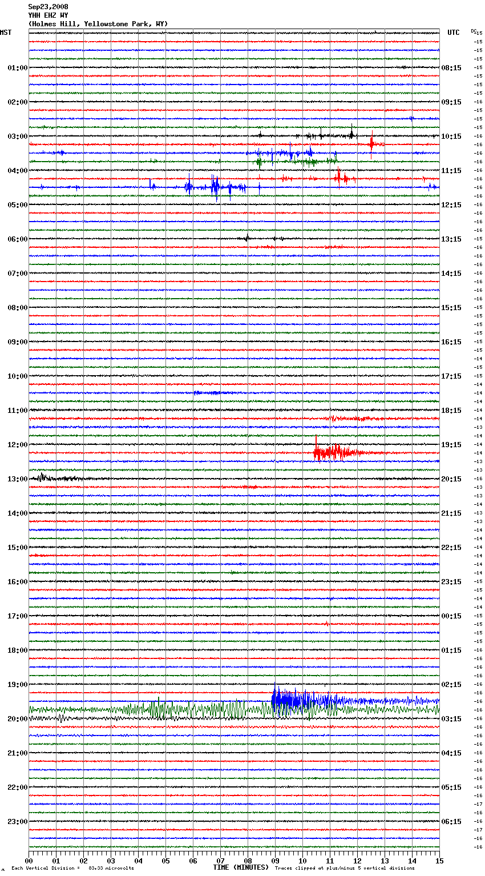The width and height of the screenshot is (485, 876).
Task: Click the 03:15 UTC time label
Action: [451, 719]
